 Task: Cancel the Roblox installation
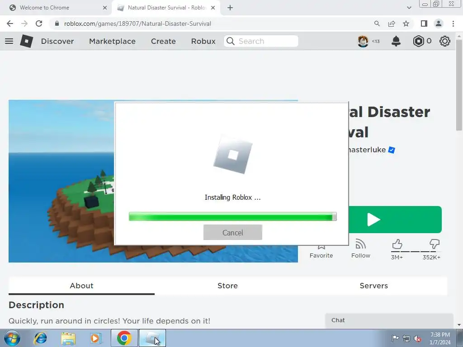233,233
